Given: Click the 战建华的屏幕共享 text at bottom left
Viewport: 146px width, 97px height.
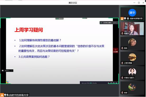Looking at the screenshot, I should pyautogui.click(x=19, y=95).
